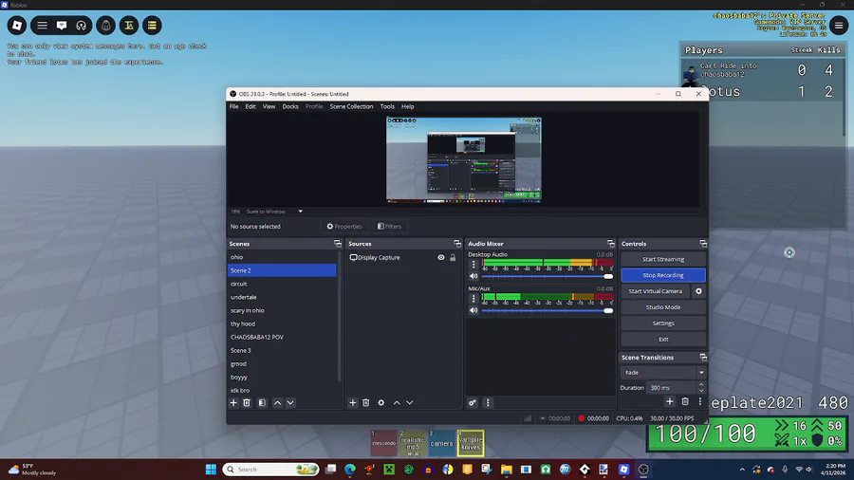Viewport: 854px width, 480px height.
Task: Open Docks menu in OBS
Action: coord(290,106)
